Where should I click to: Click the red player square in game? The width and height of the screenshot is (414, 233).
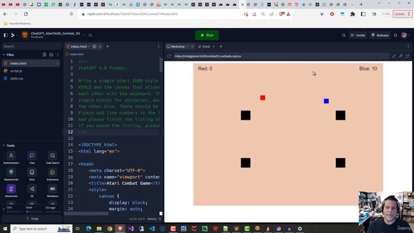point(263,98)
